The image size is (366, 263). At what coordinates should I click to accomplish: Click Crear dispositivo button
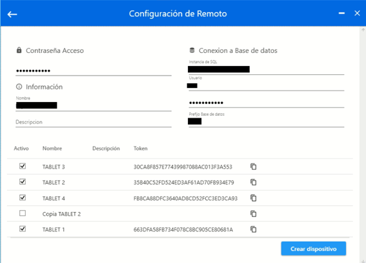(314, 249)
